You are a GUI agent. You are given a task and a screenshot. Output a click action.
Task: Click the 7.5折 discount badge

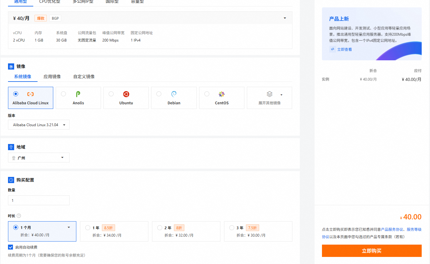click(252, 228)
